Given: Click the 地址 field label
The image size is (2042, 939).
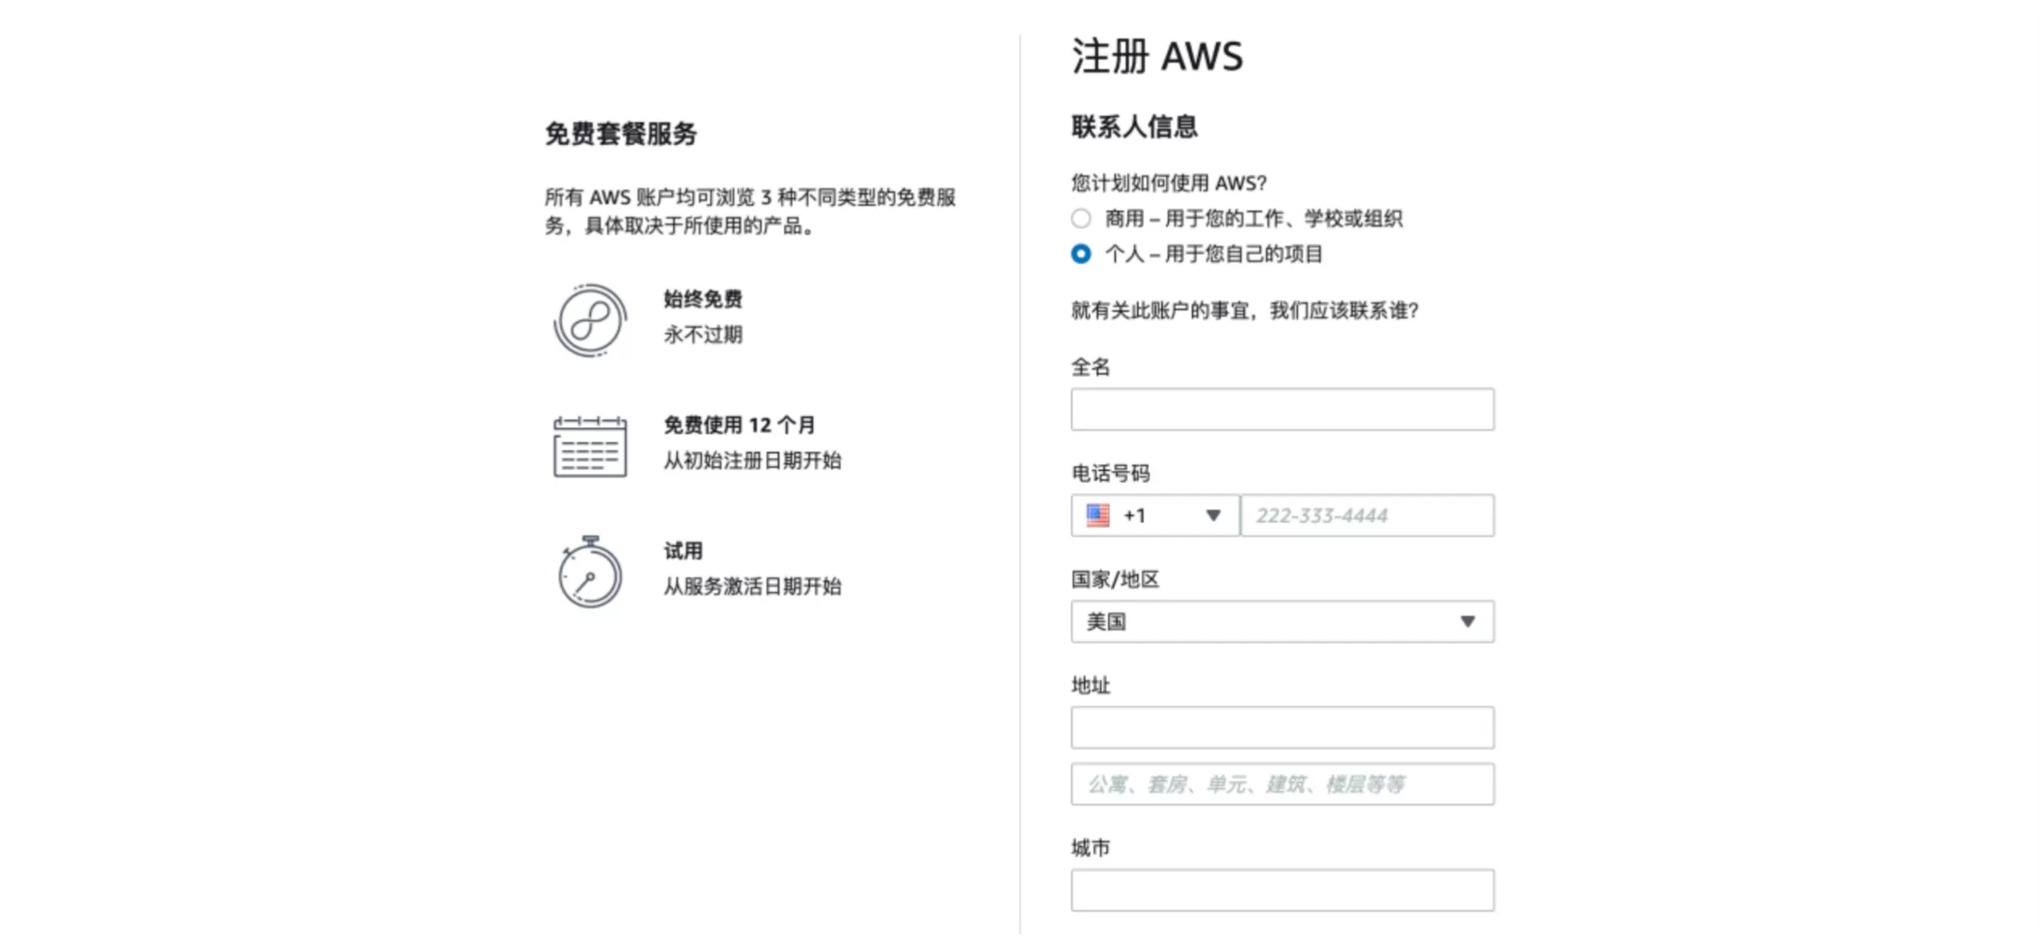Looking at the screenshot, I should [x=1090, y=686].
